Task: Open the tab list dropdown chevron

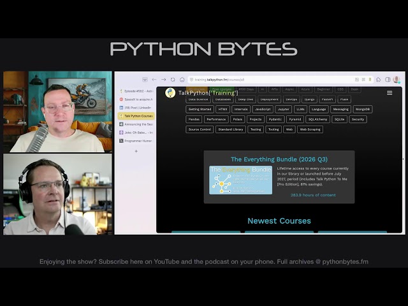Action: point(145,80)
